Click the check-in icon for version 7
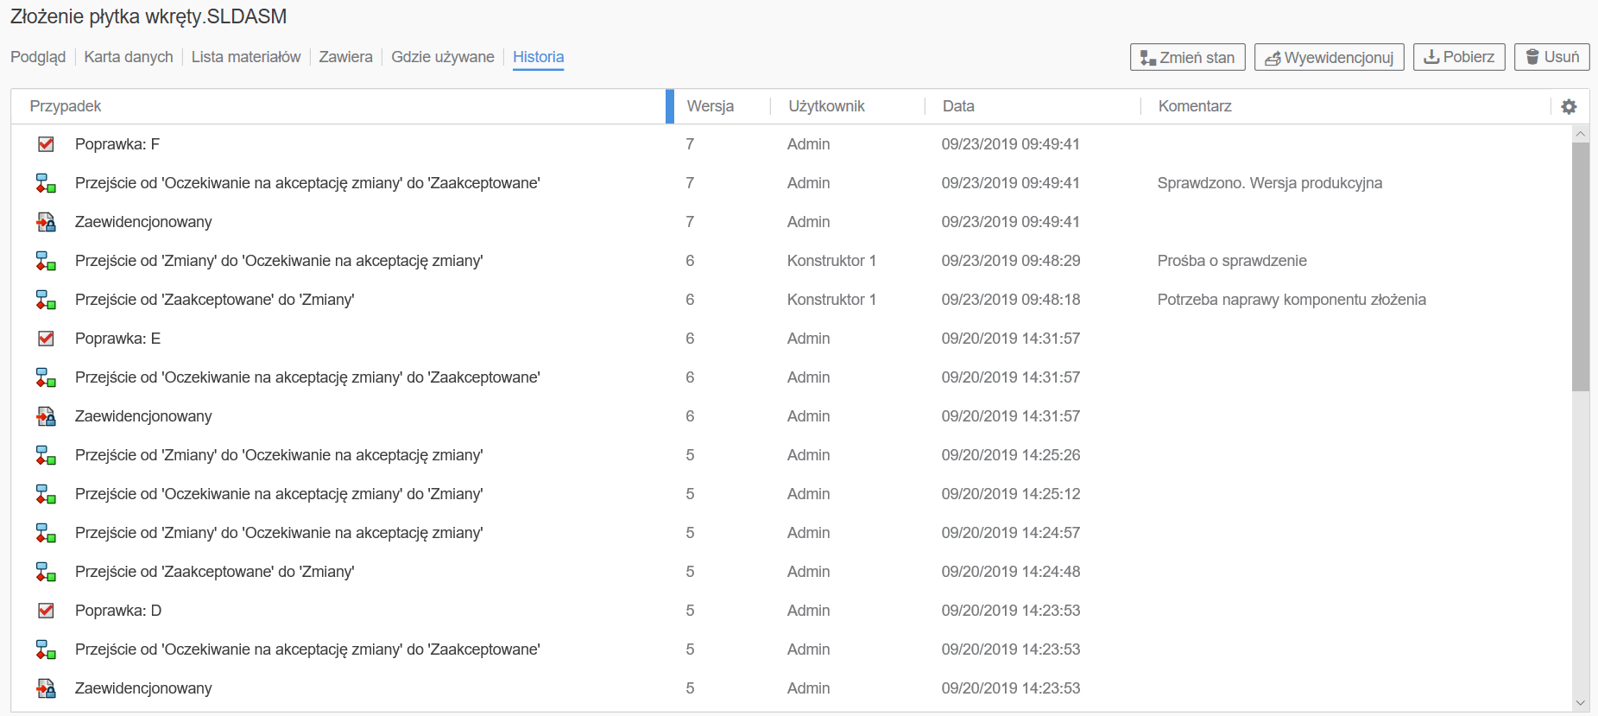Image resolution: width=1598 pixels, height=716 pixels. click(46, 223)
